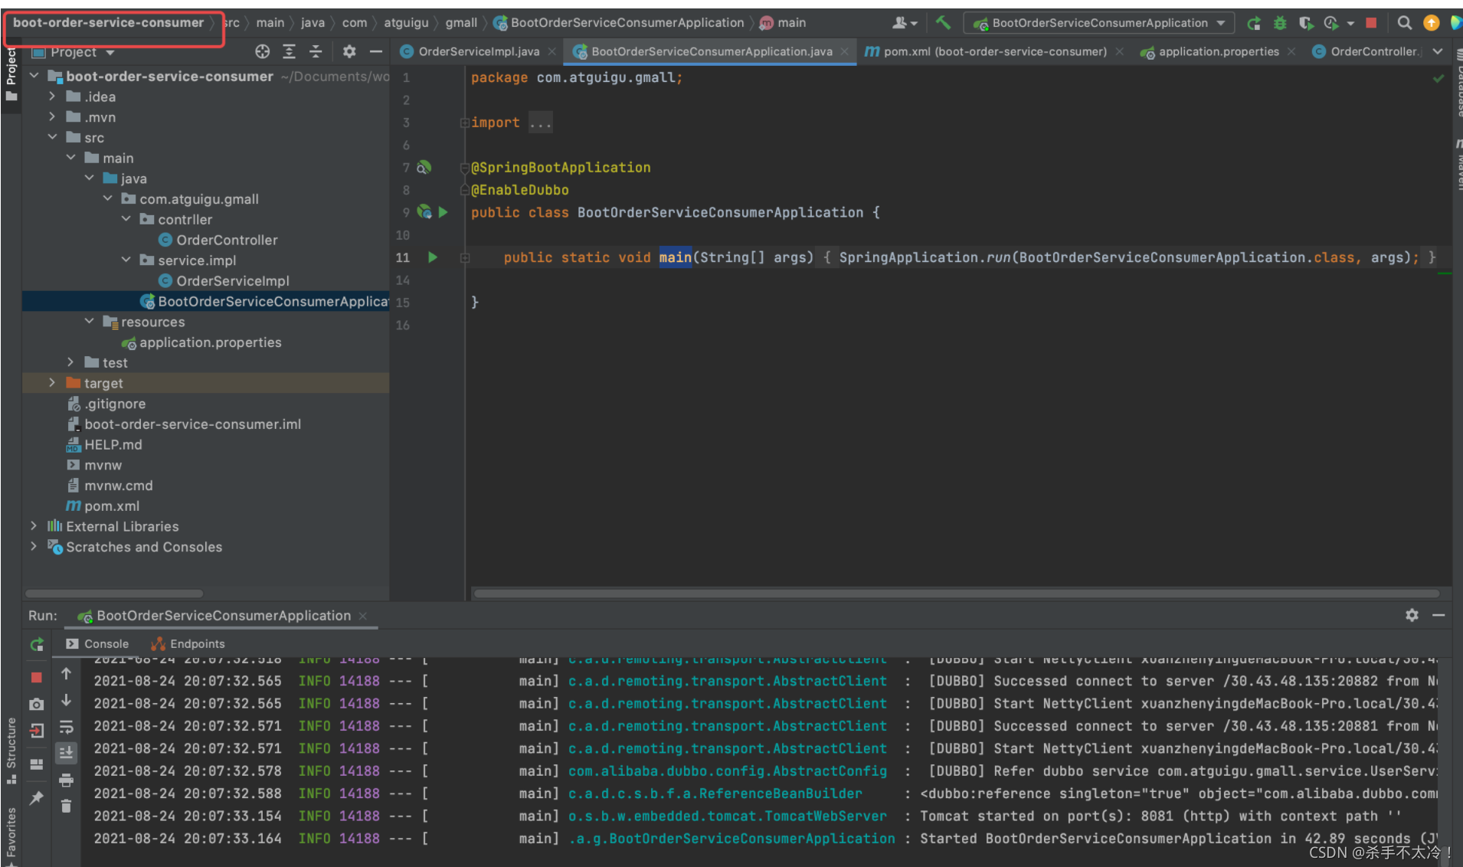Viewport: 1463px width, 867px height.
Task: Show hidden editor tabs chevron
Action: [1438, 51]
